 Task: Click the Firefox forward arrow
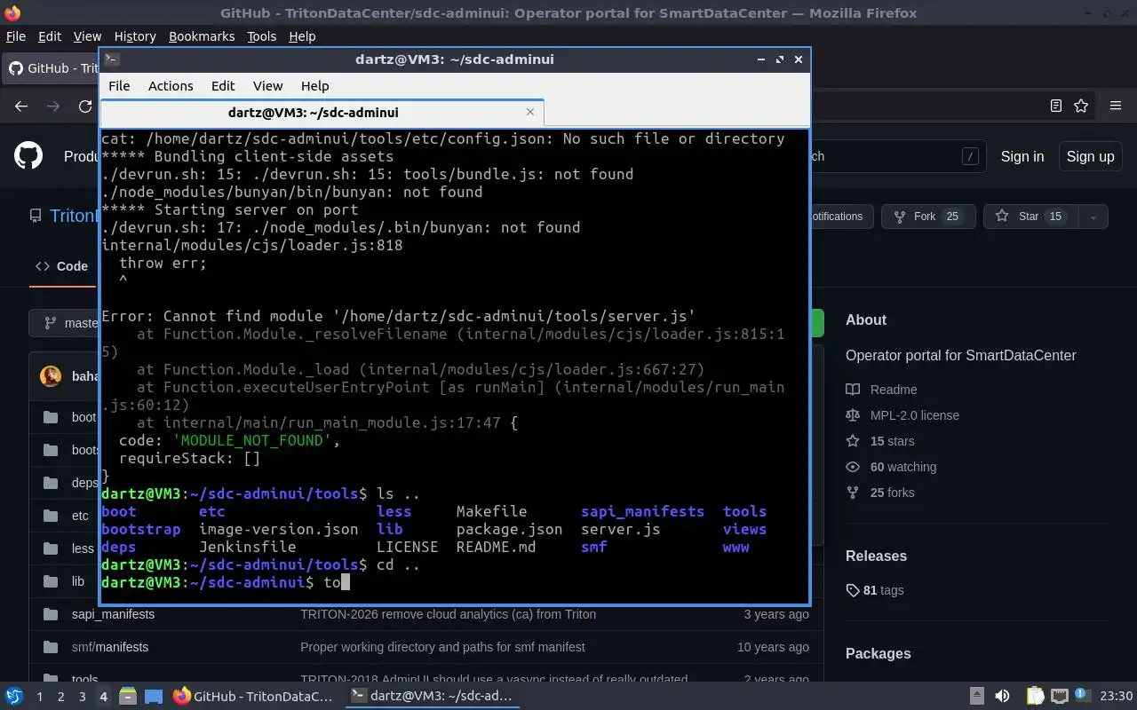click(53, 106)
